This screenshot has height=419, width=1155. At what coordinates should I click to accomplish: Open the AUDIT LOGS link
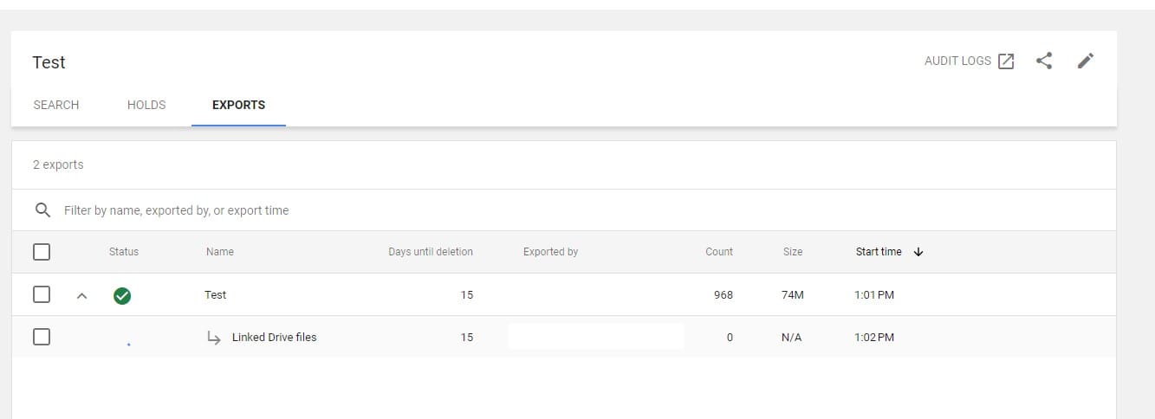957,61
